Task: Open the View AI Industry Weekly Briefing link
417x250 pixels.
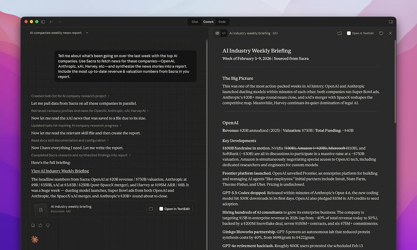Action: coord(60,171)
